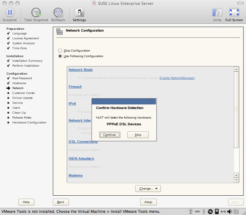Screen dimensions: 246x215
Task: Click the Time Zone step
Action: pyautogui.click(x=19, y=48)
